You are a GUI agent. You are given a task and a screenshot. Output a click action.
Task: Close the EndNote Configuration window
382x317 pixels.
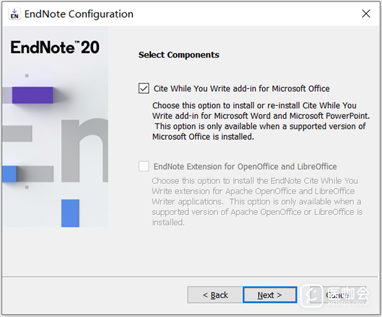365,14
